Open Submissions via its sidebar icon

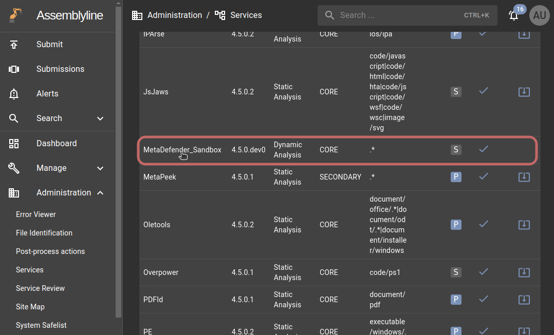click(14, 69)
